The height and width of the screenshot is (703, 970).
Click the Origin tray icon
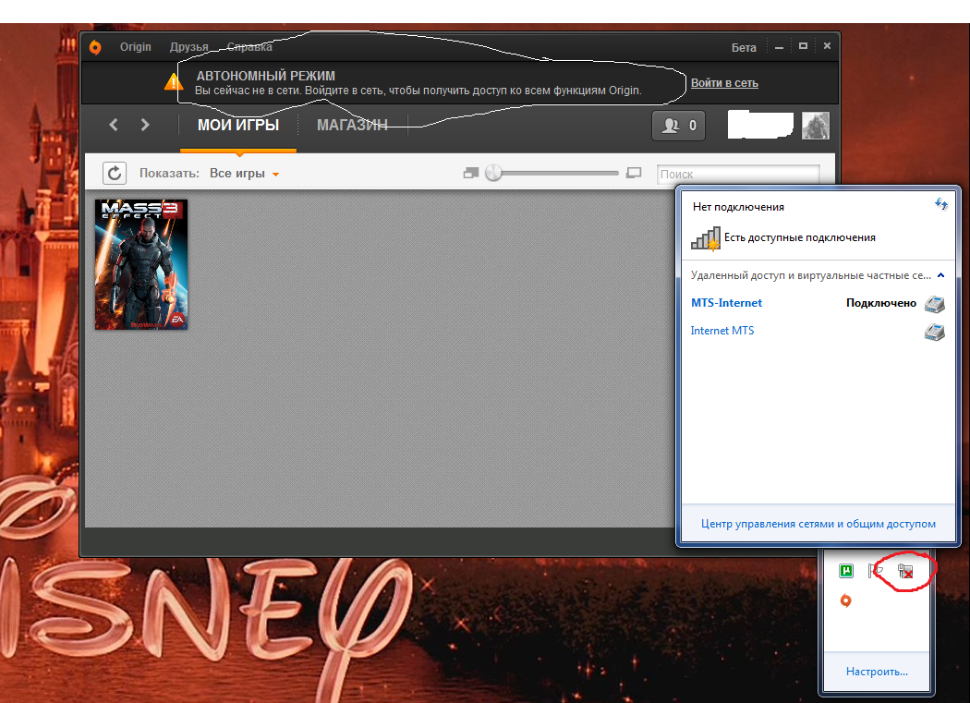coord(846,600)
